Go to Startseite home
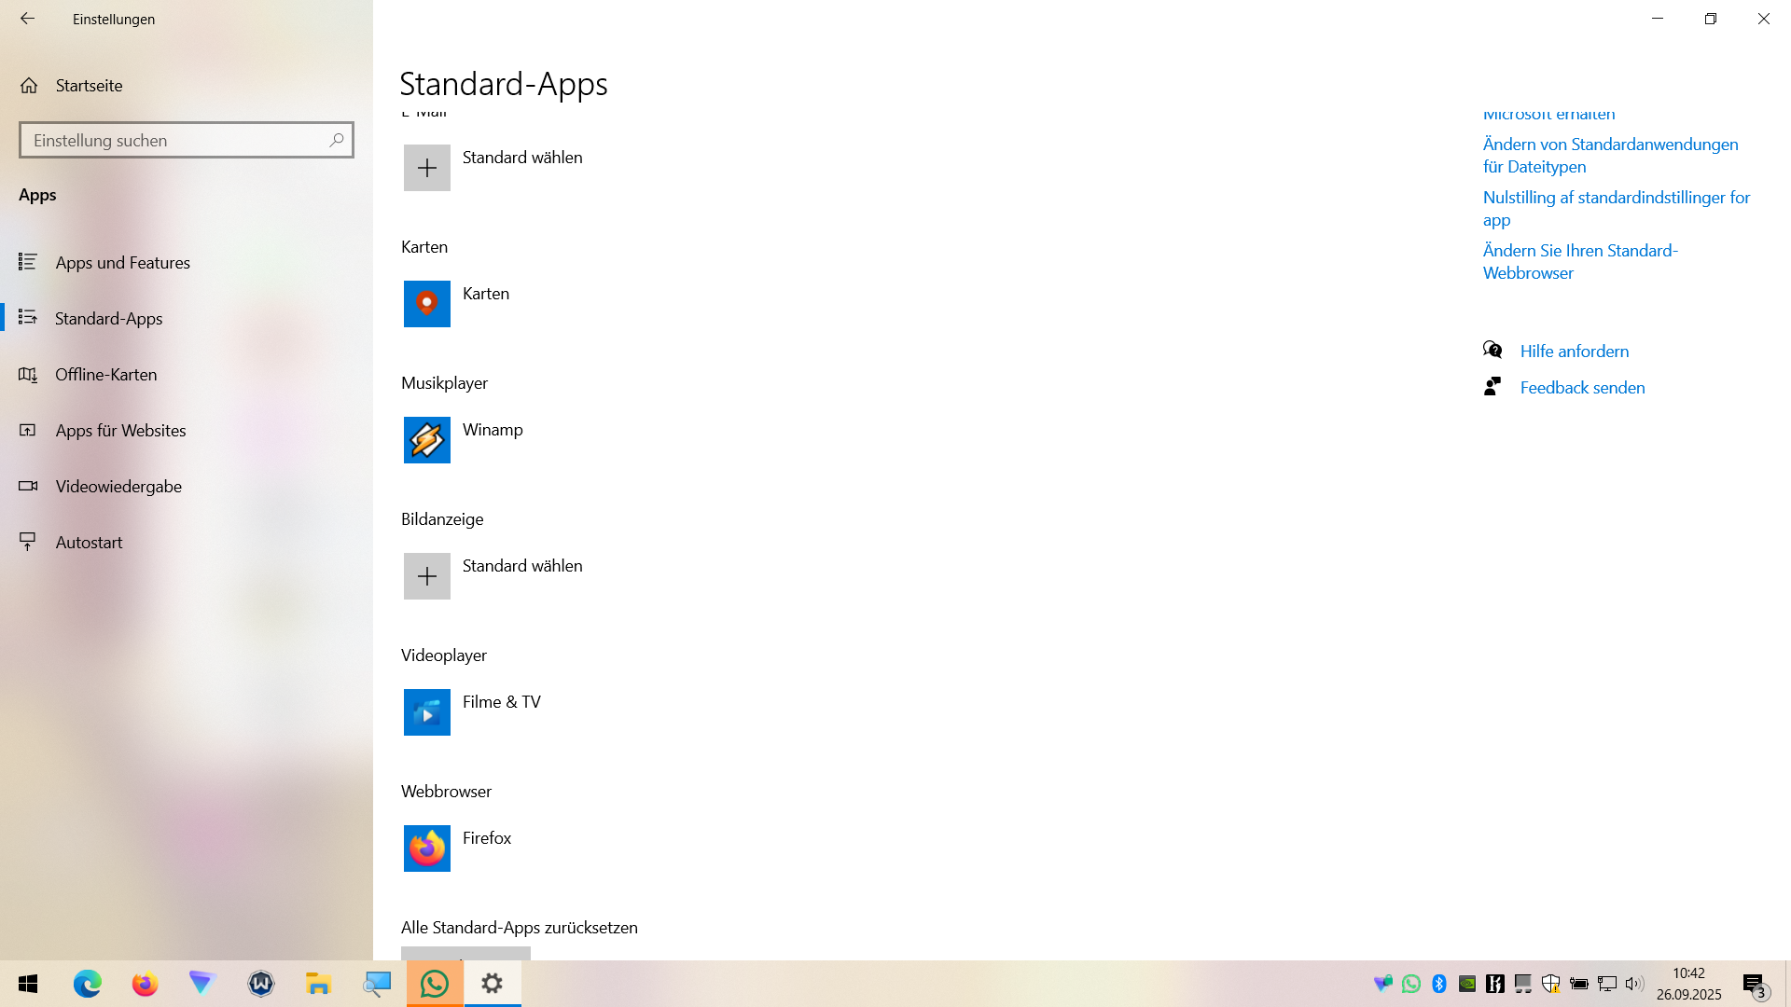The width and height of the screenshot is (1791, 1007). (x=89, y=86)
